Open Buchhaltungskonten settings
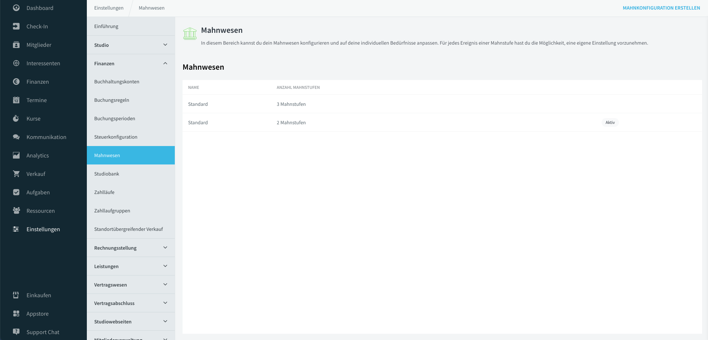The image size is (708, 340). pos(131,81)
